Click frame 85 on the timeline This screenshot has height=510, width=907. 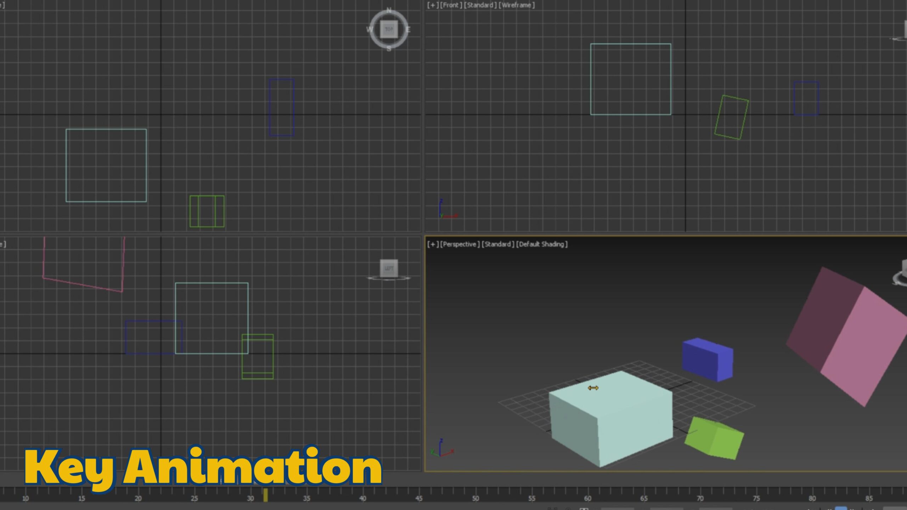(869, 498)
